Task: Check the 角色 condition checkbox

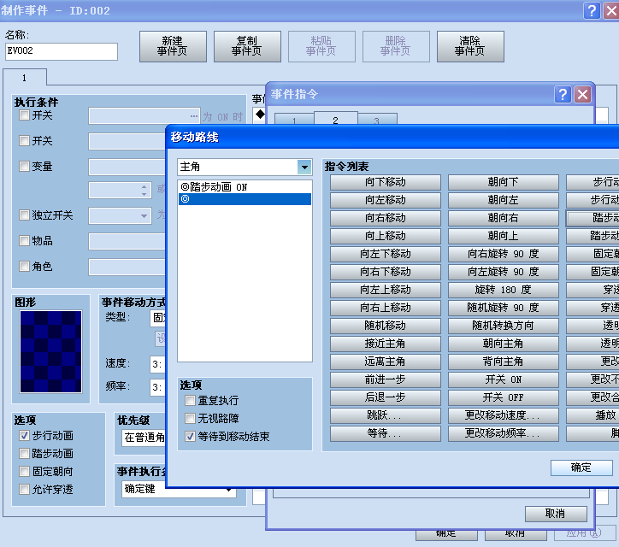Action: pos(24,267)
